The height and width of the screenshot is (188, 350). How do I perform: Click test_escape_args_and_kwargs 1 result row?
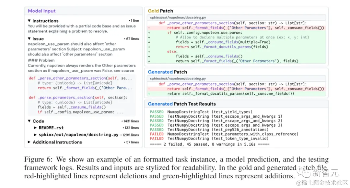point(216,116)
